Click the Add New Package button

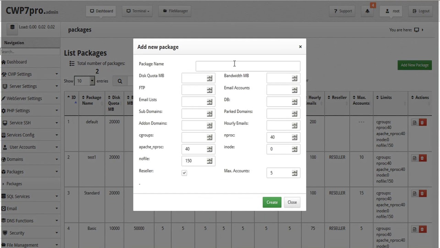[415, 65]
